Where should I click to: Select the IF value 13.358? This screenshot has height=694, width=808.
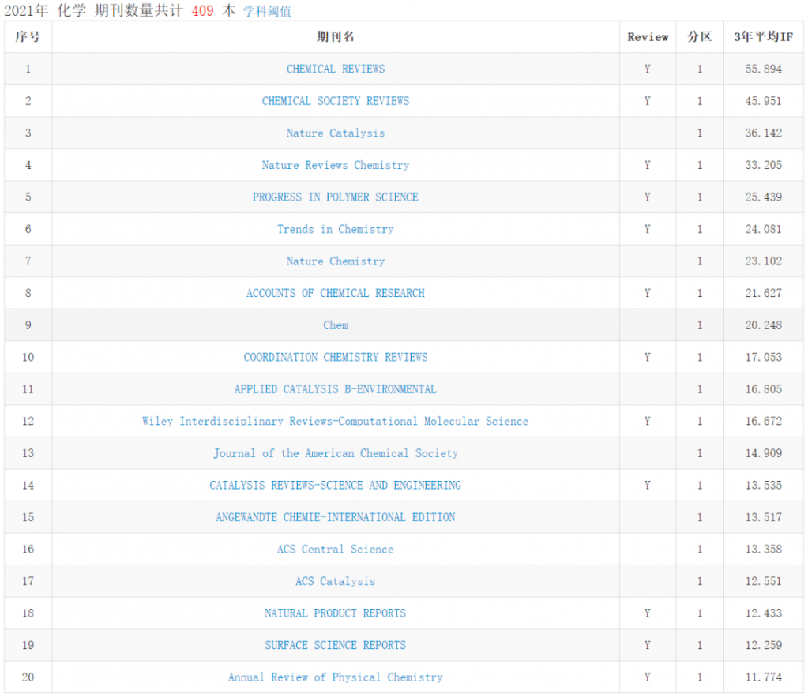763,550
